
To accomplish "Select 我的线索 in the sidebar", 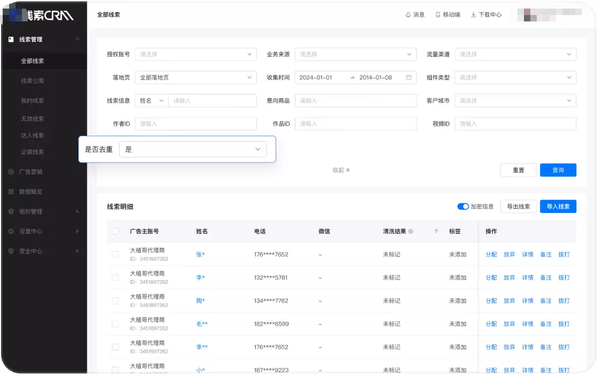I will pyautogui.click(x=33, y=100).
